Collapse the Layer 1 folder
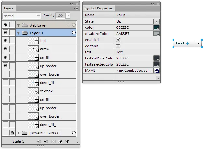 18,33
